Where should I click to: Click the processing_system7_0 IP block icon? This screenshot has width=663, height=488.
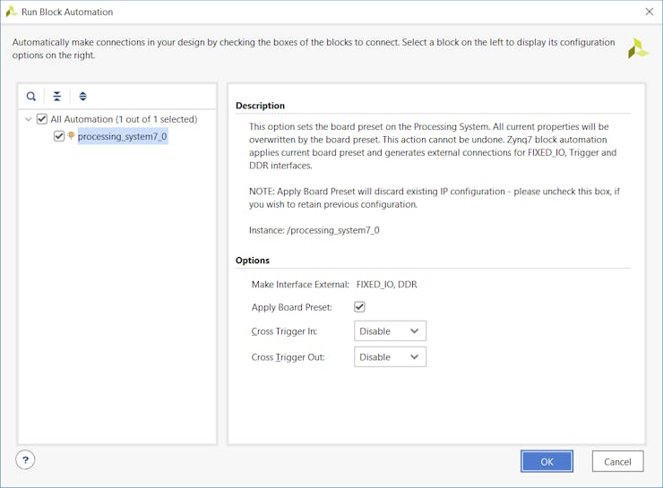click(71, 135)
